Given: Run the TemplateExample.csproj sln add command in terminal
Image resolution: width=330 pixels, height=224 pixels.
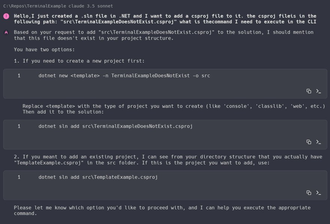Looking at the screenshot, I should [319, 193].
